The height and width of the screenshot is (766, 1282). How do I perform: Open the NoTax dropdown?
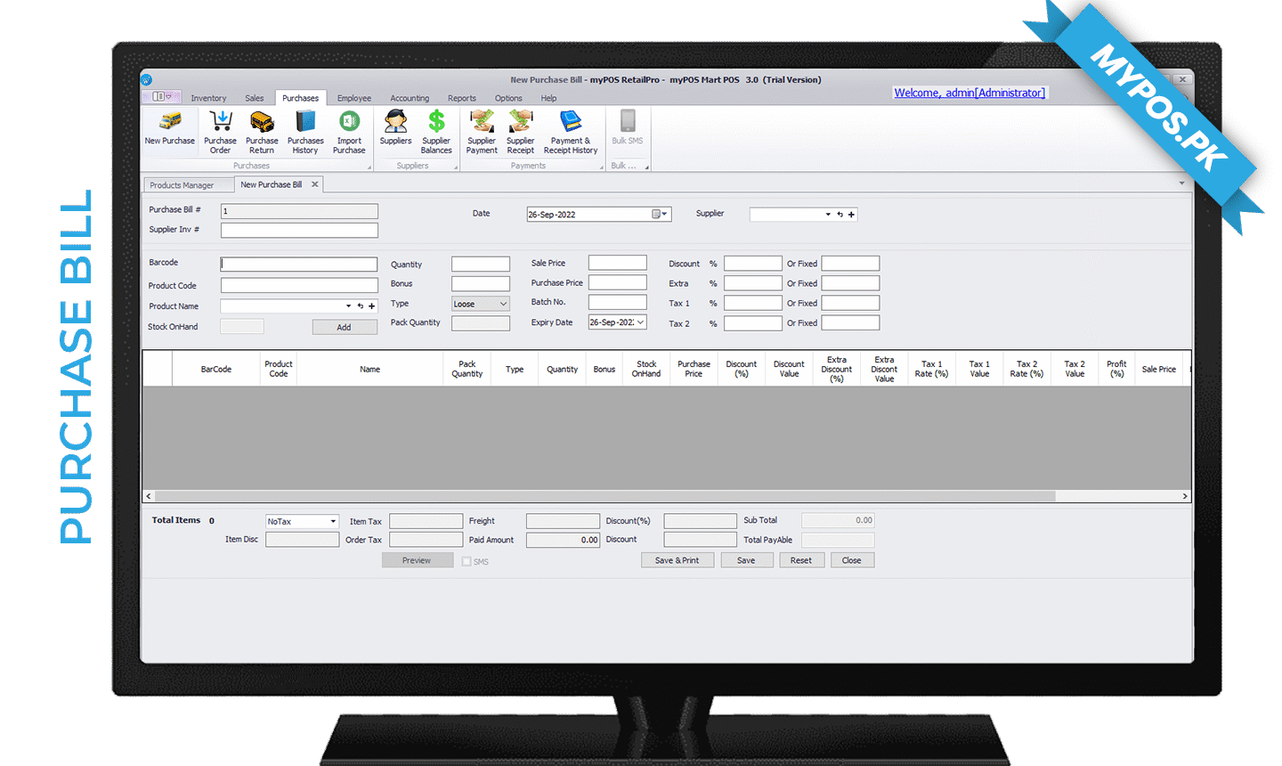click(333, 522)
